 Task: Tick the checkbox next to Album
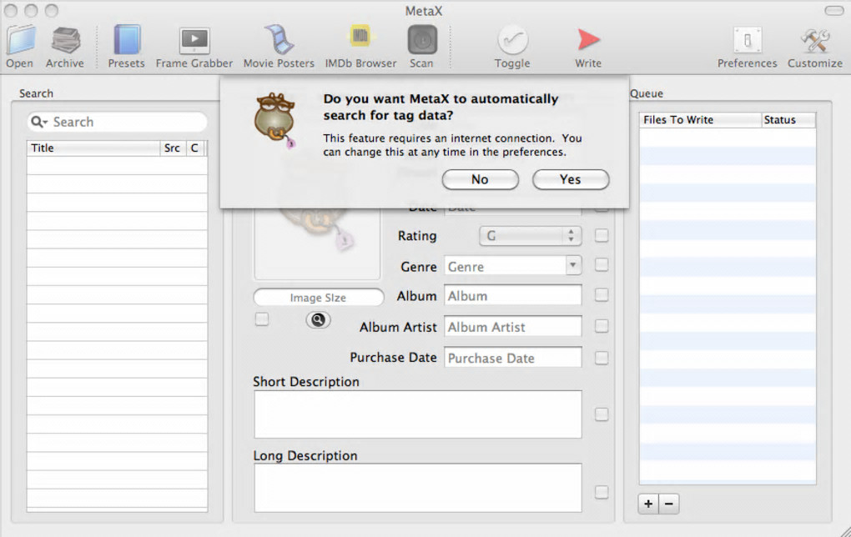(x=602, y=294)
